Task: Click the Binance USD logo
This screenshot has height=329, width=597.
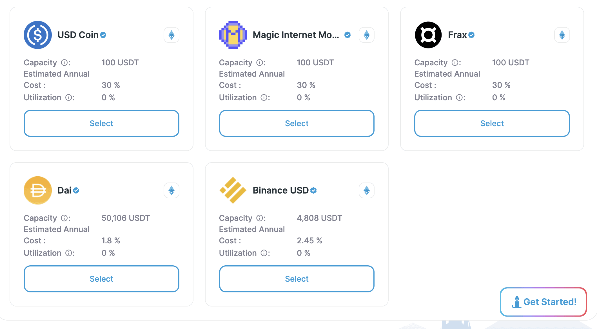Action: click(x=233, y=190)
